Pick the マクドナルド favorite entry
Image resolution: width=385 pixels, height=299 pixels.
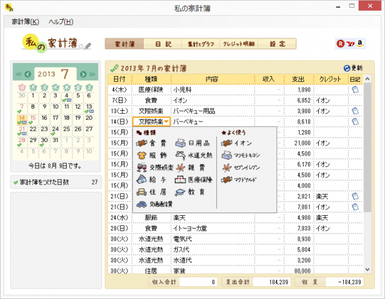239,180
